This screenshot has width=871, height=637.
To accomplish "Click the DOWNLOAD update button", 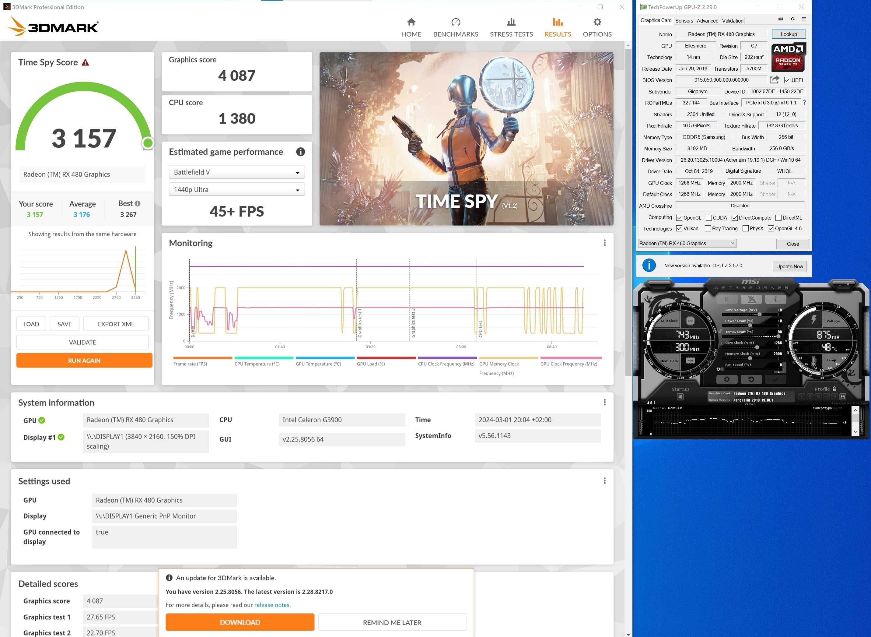I will click(240, 622).
